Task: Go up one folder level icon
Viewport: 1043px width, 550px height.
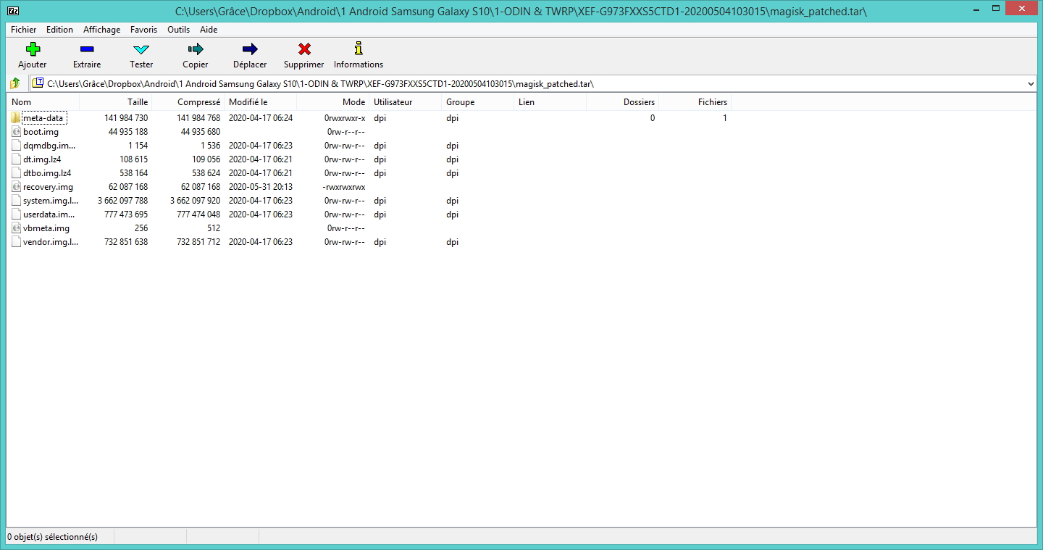Action: pos(15,83)
